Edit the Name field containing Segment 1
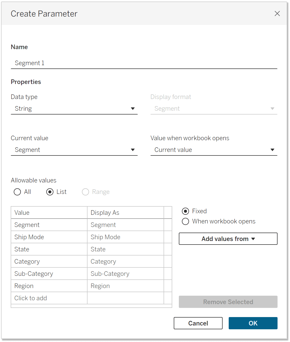The image size is (290, 342). 144,63
